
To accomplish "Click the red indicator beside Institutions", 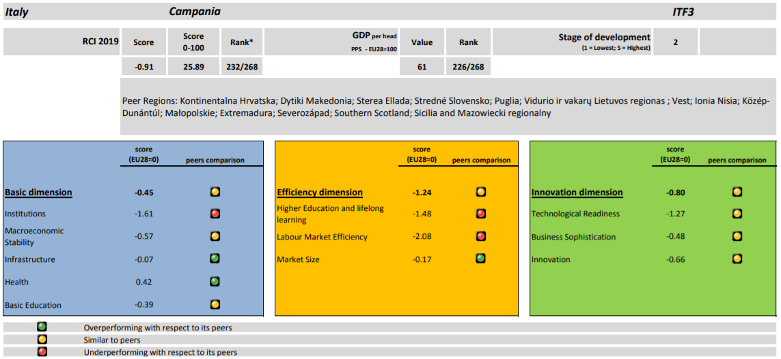I will pos(215,214).
